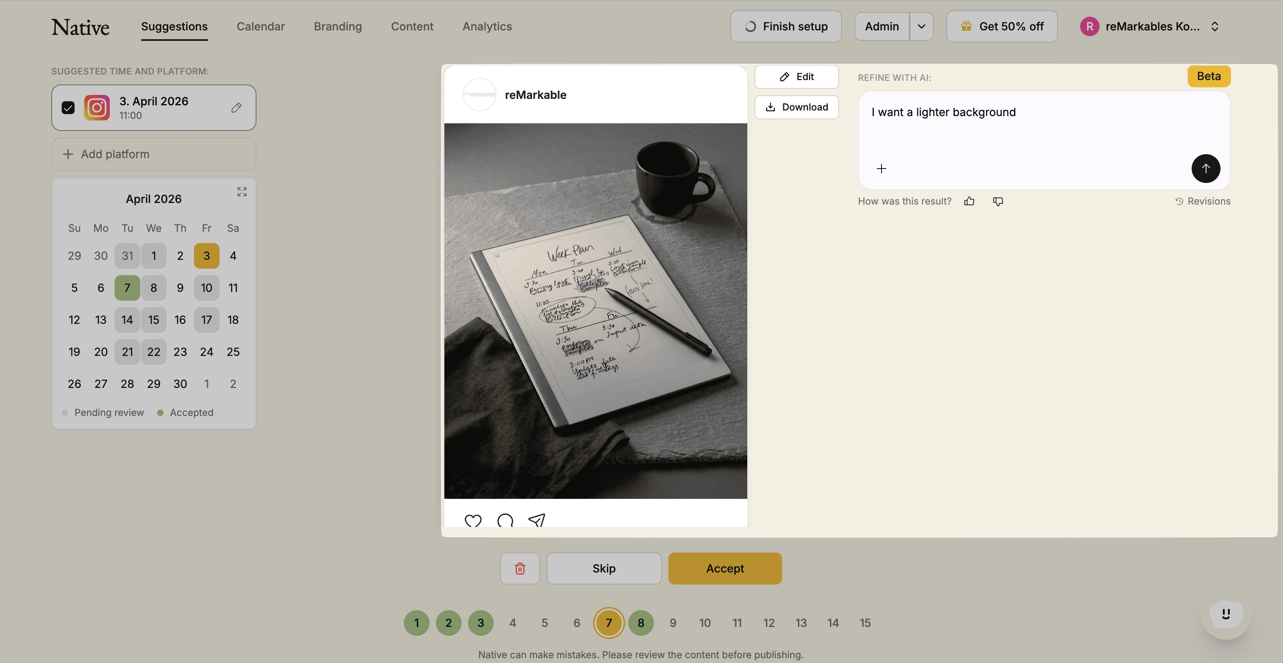Screen dimensions: 1283x663
Task: Open the smiley chat widget
Action: (x=1226, y=614)
